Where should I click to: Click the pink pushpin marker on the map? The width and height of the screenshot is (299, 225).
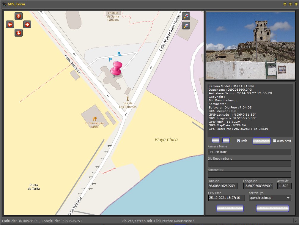pos(116,68)
